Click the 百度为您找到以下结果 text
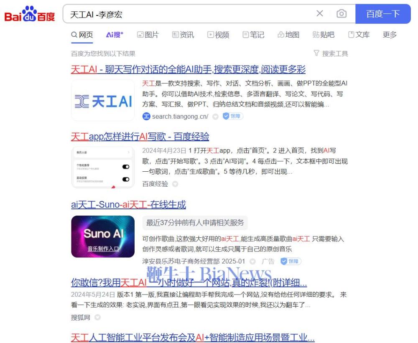 point(103,53)
